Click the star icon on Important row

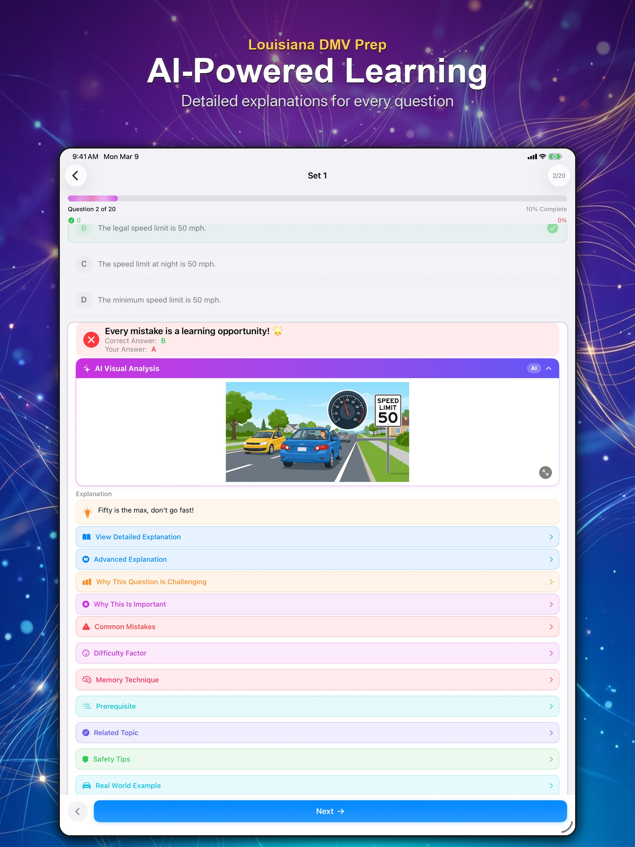click(x=86, y=604)
